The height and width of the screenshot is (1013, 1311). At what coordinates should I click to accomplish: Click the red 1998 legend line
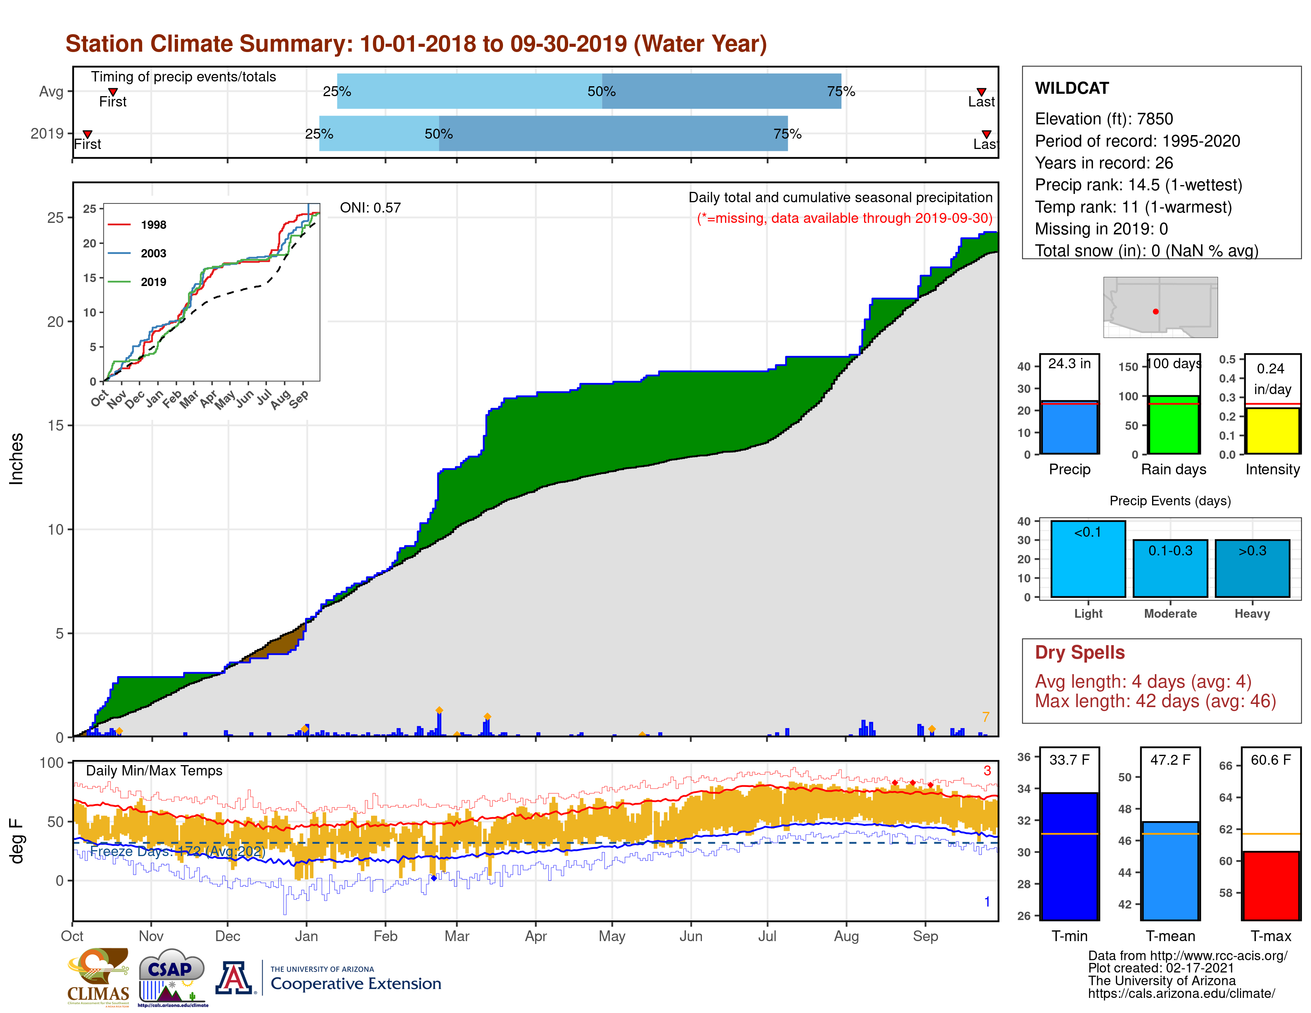[x=119, y=225]
